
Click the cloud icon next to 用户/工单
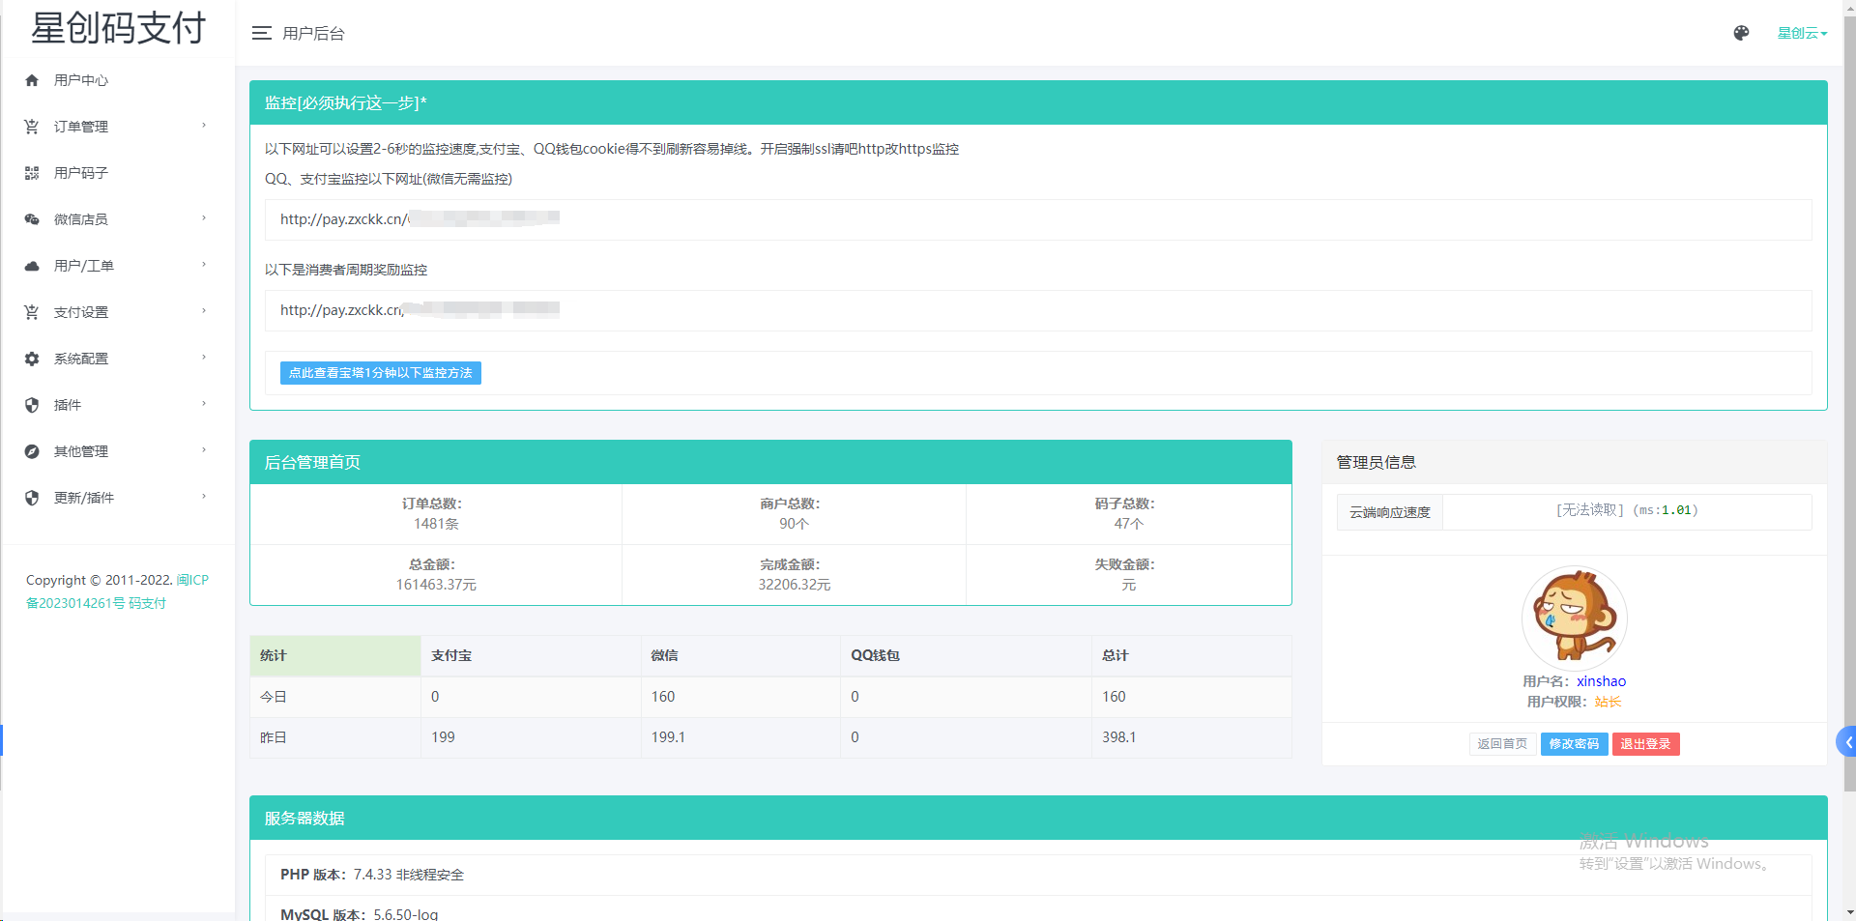click(x=32, y=266)
